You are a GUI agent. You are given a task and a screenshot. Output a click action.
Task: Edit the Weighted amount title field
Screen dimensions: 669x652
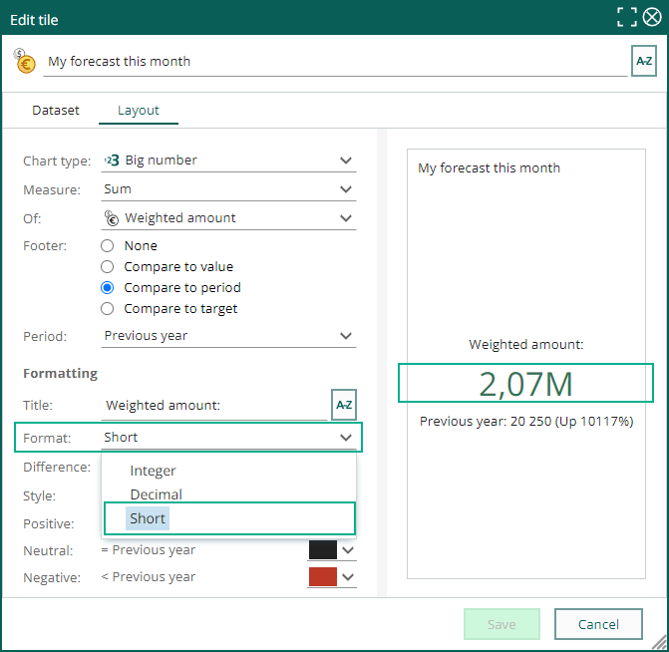coord(214,405)
